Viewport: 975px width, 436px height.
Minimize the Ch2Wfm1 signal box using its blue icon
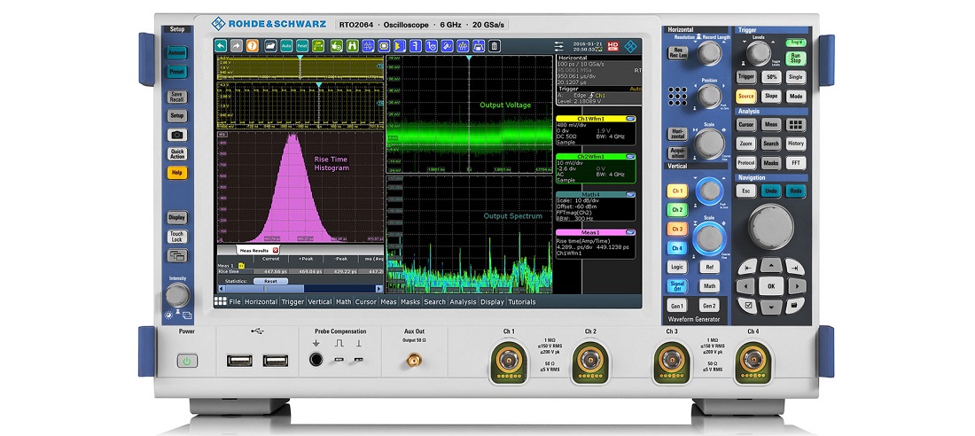(x=630, y=157)
